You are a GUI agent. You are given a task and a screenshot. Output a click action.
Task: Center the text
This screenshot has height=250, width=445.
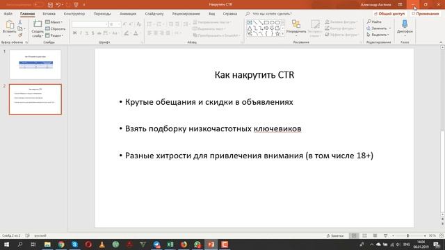tap(156, 33)
